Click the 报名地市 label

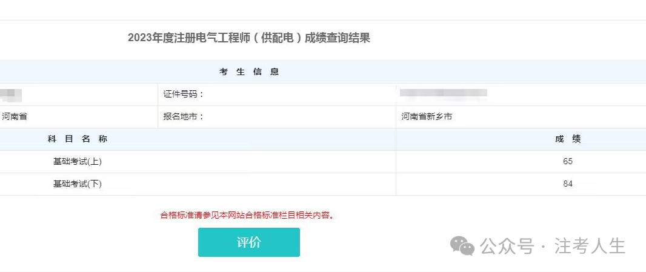pyautogui.click(x=184, y=116)
